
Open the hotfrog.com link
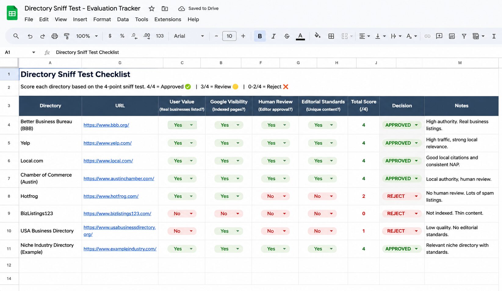tap(111, 196)
